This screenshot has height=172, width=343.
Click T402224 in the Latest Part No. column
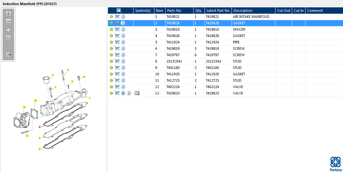click(x=212, y=87)
